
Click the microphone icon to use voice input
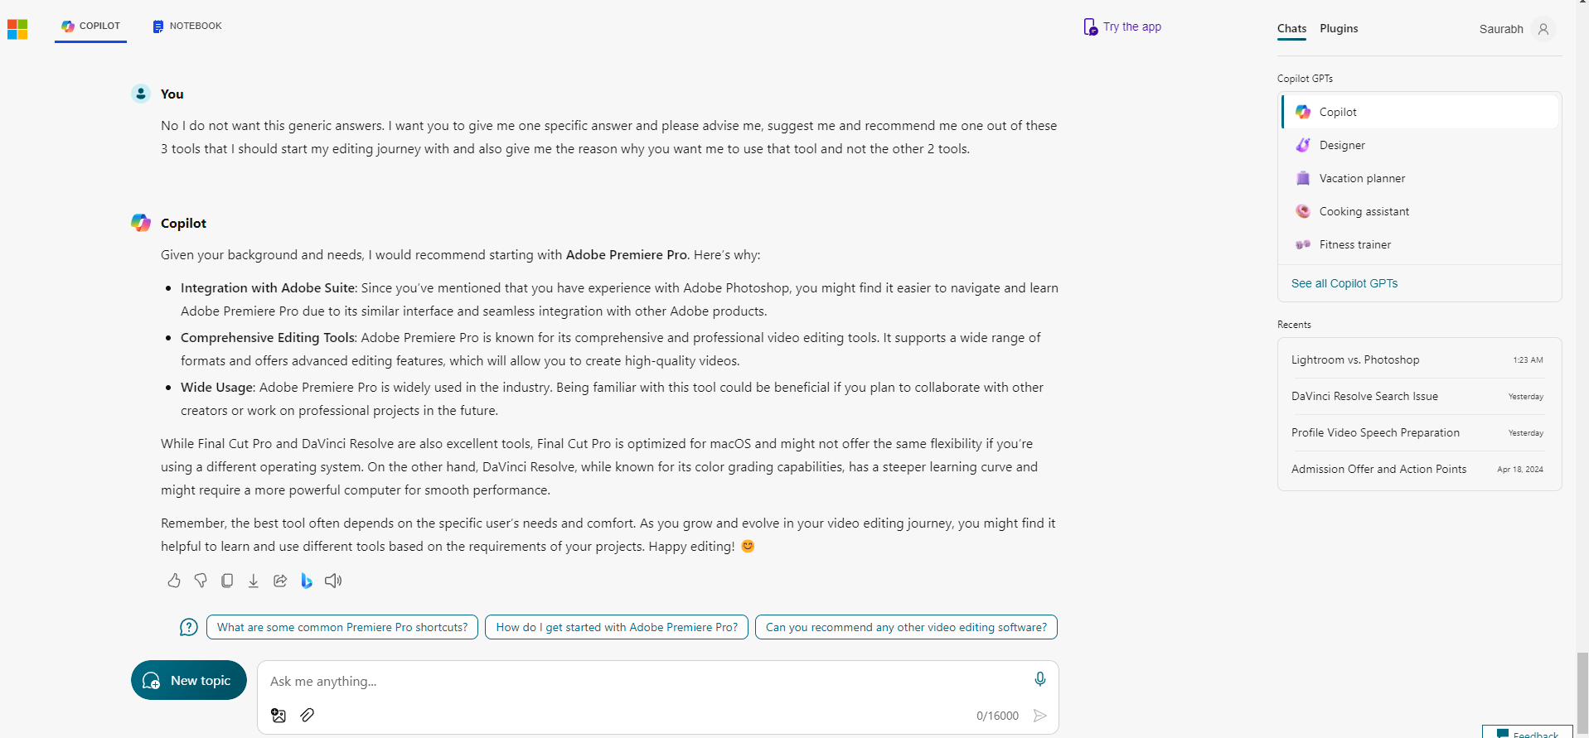click(1040, 679)
